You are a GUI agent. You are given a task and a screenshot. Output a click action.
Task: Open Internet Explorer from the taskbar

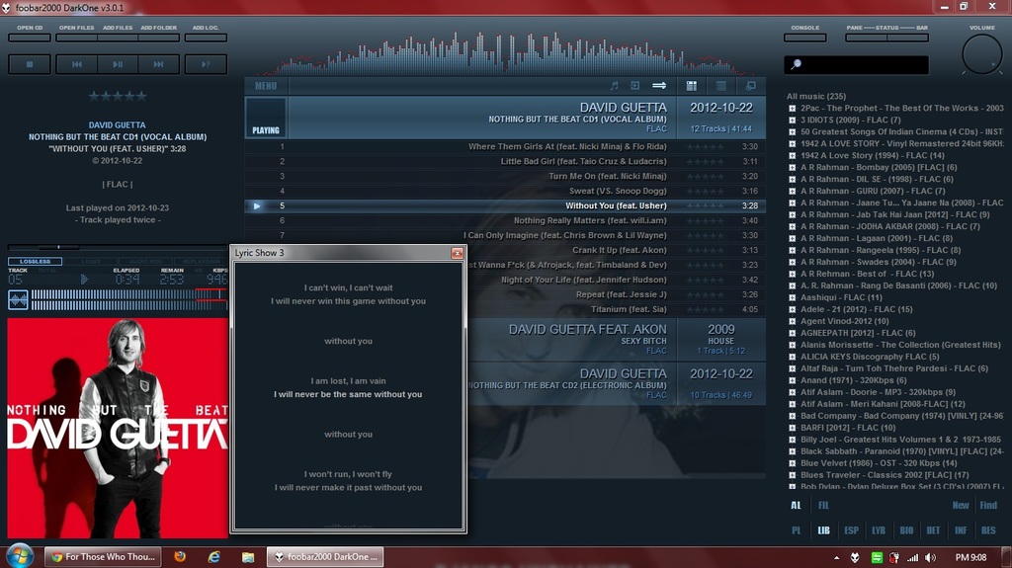click(x=213, y=556)
